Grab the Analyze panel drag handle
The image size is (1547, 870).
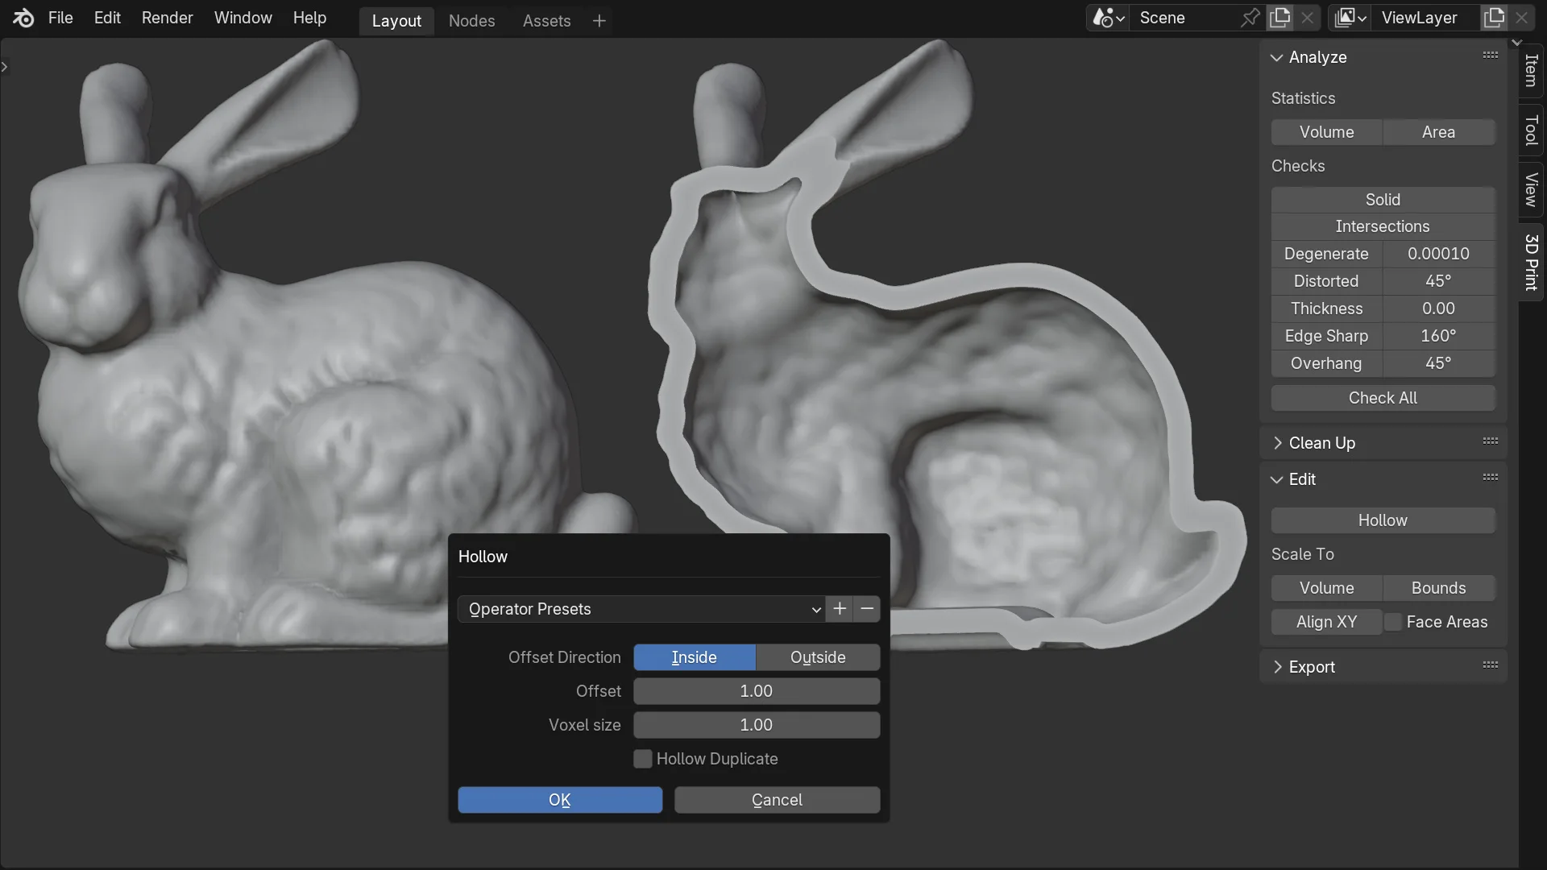coord(1490,54)
